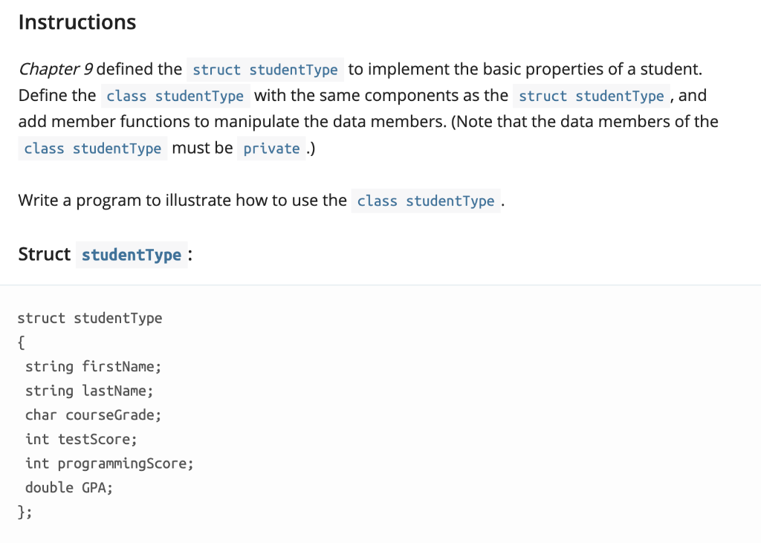761x543 pixels.
Task: Click the studentType chip beside Struct label
Action: pos(132,254)
